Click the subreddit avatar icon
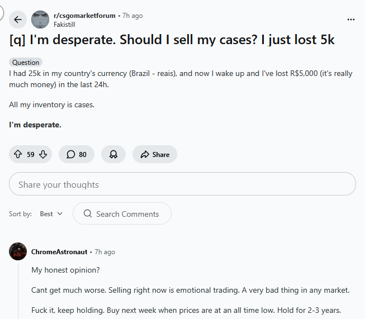Screen dimensions: 365x319 coord(40,20)
